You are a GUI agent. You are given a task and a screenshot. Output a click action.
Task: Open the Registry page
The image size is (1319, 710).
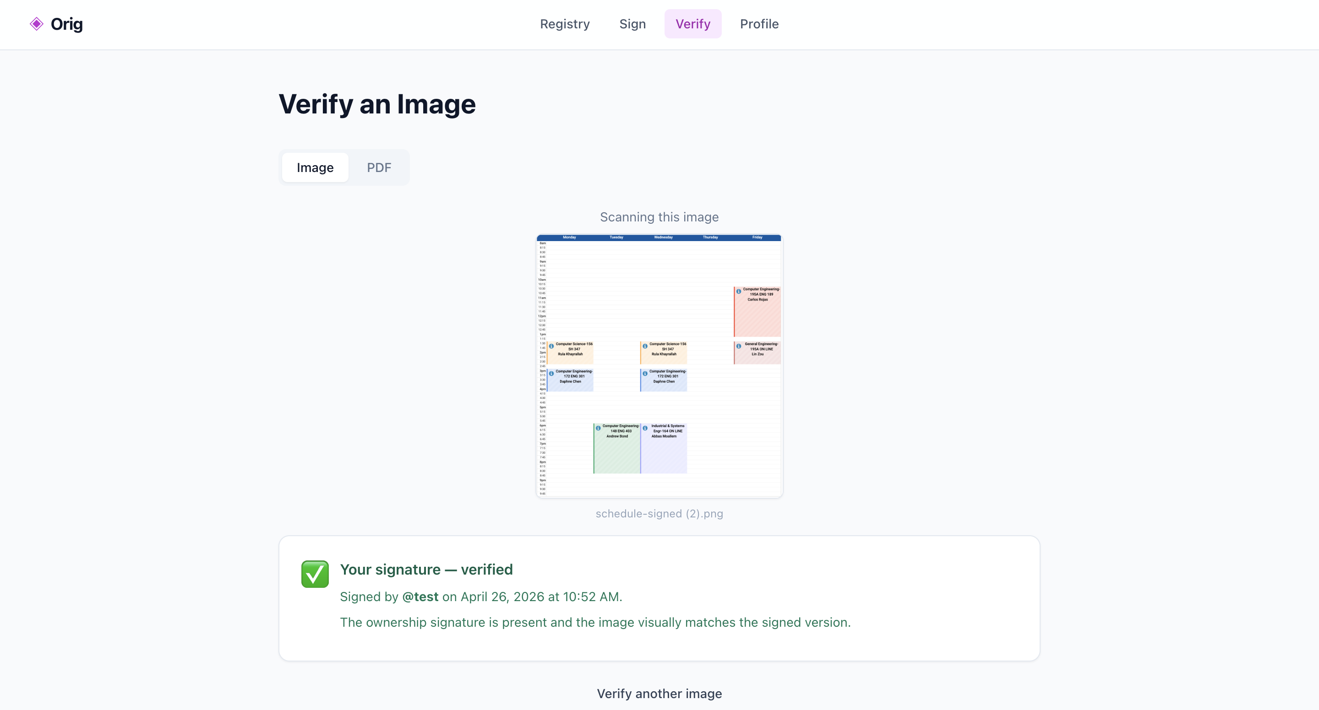(565, 23)
